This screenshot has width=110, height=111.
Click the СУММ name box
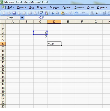[10, 18]
